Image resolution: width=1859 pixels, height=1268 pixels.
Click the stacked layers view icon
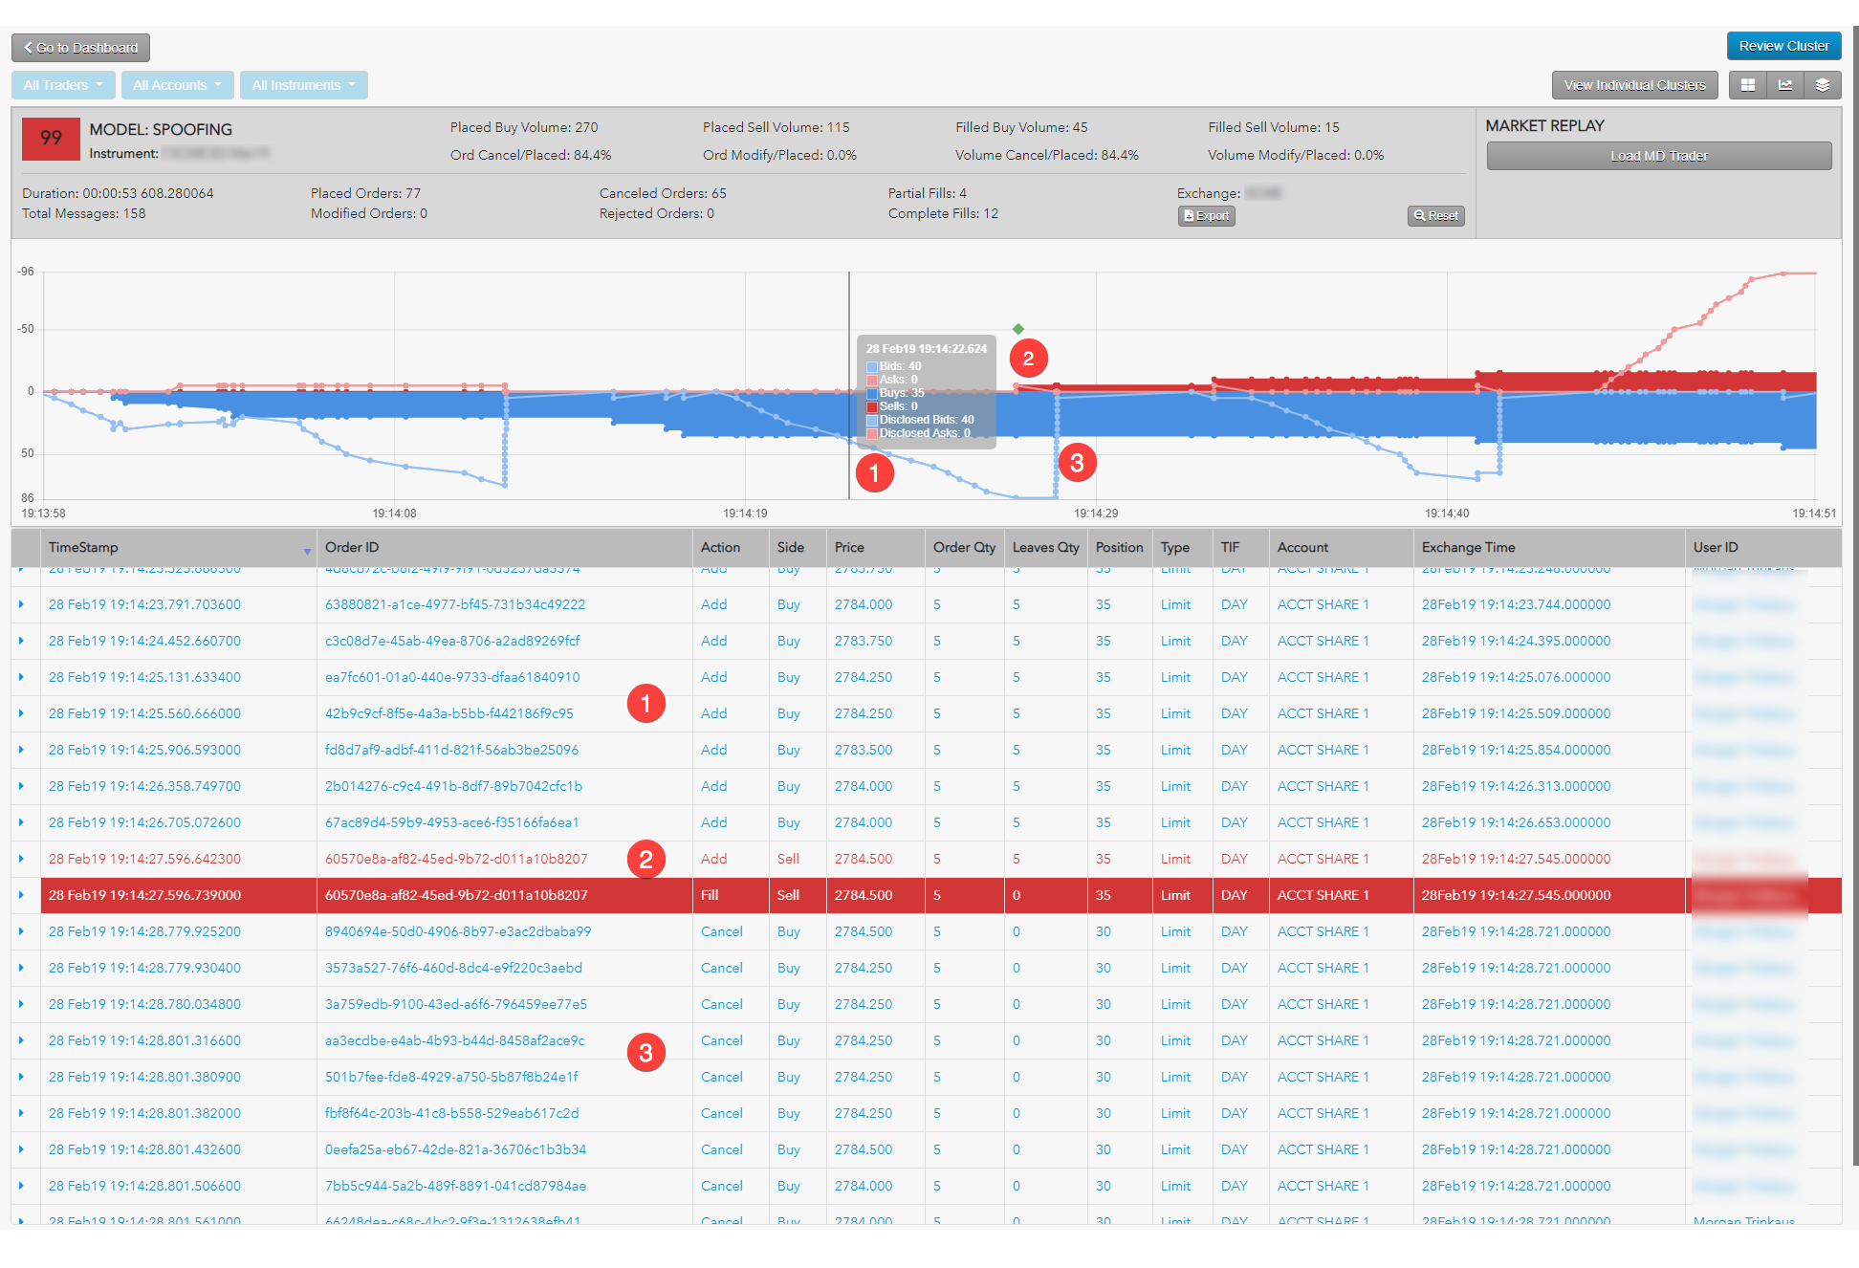(1822, 85)
